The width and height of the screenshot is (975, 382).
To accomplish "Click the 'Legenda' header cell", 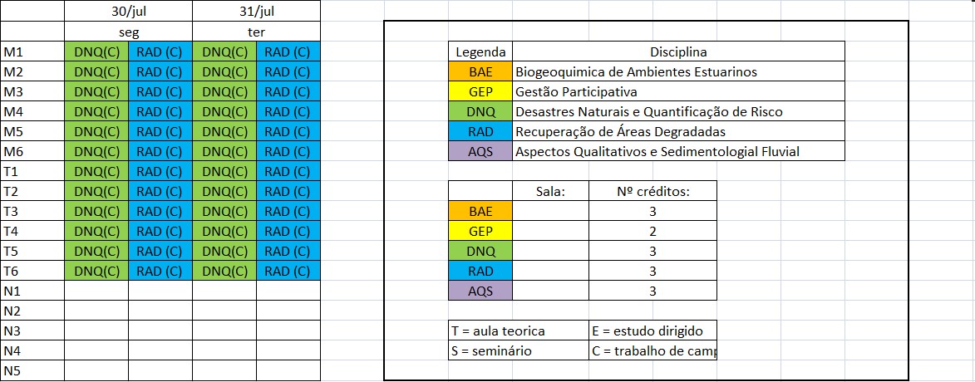I will pos(480,51).
